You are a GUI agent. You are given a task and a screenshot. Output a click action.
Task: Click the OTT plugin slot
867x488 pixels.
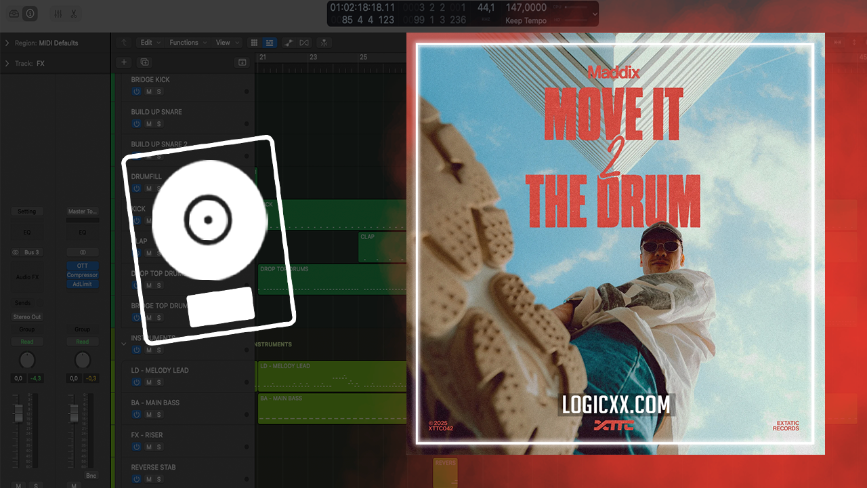click(82, 266)
